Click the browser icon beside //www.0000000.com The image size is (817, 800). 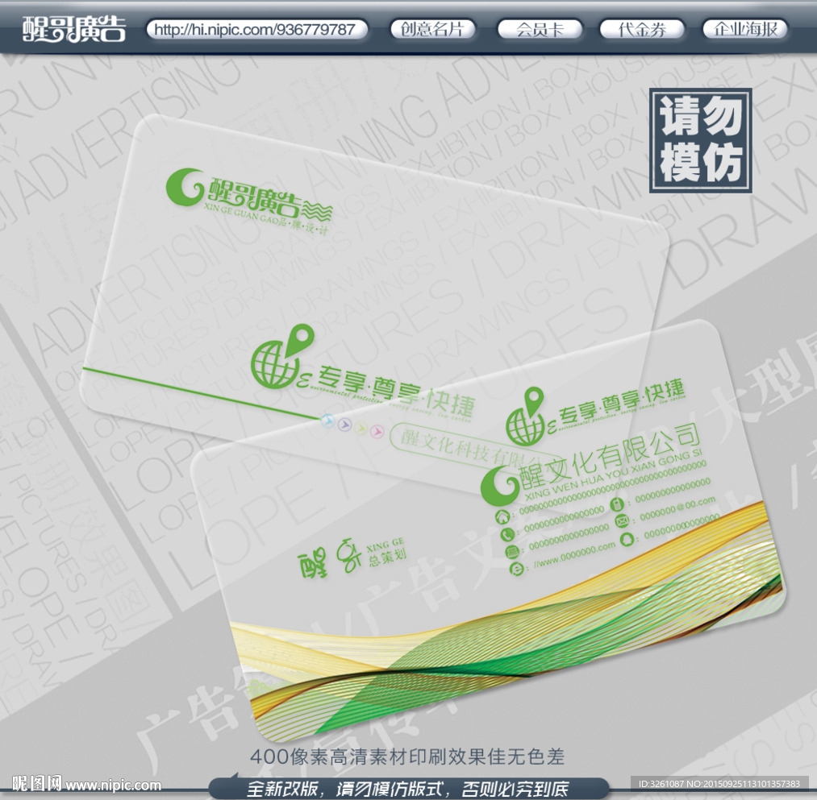(516, 569)
